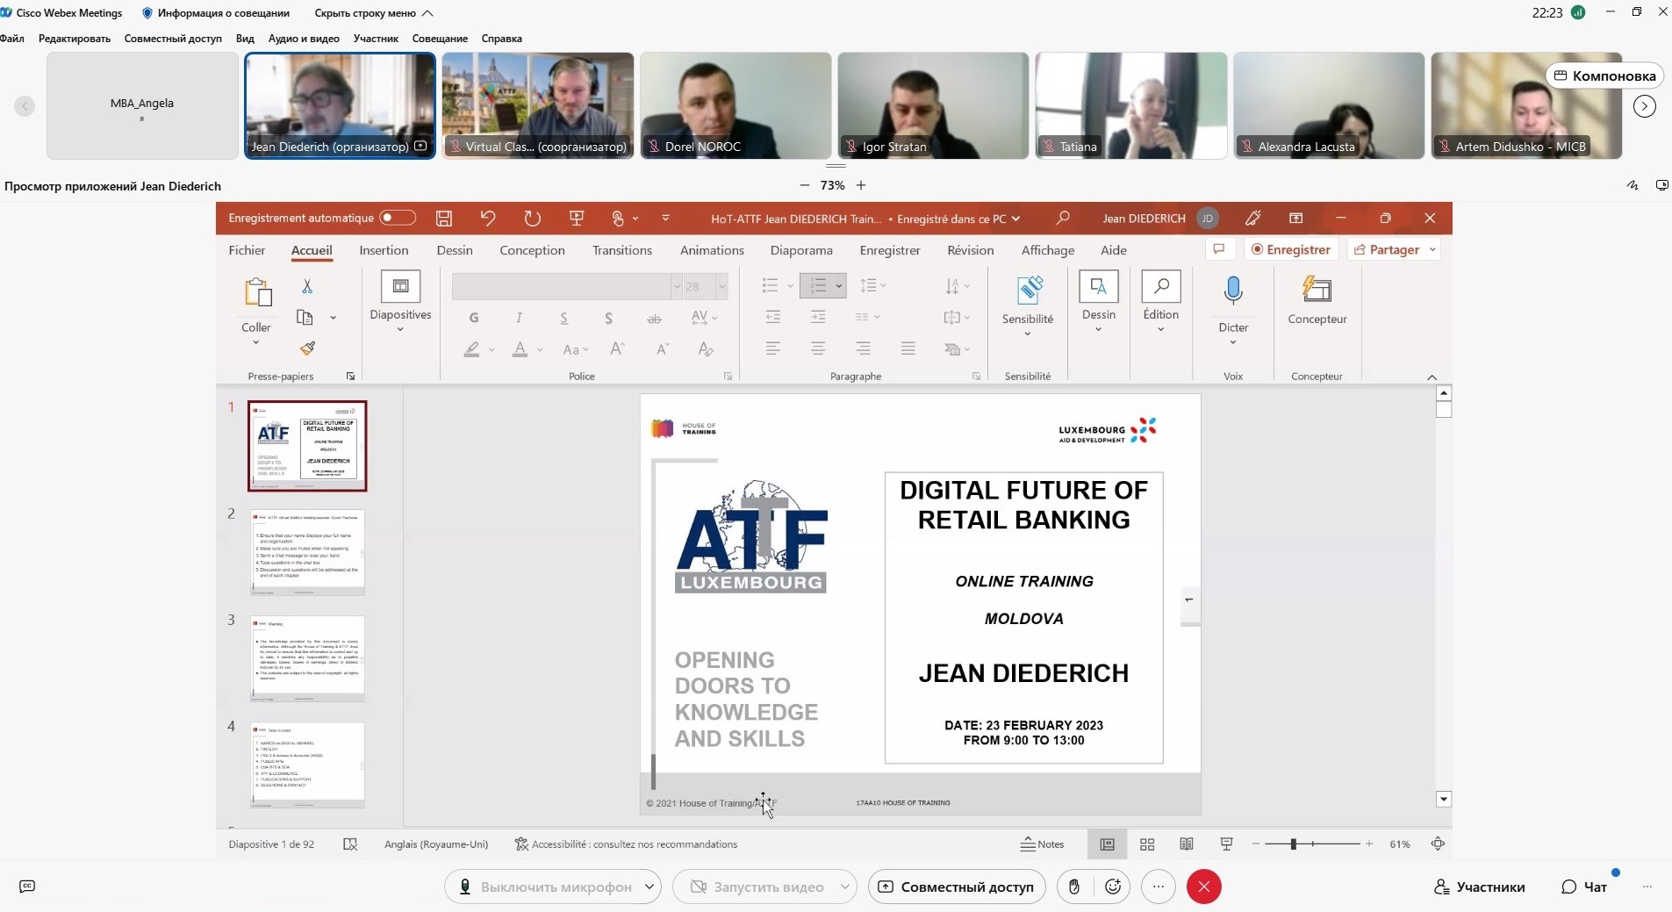Click the raise hand icon

point(1073,887)
